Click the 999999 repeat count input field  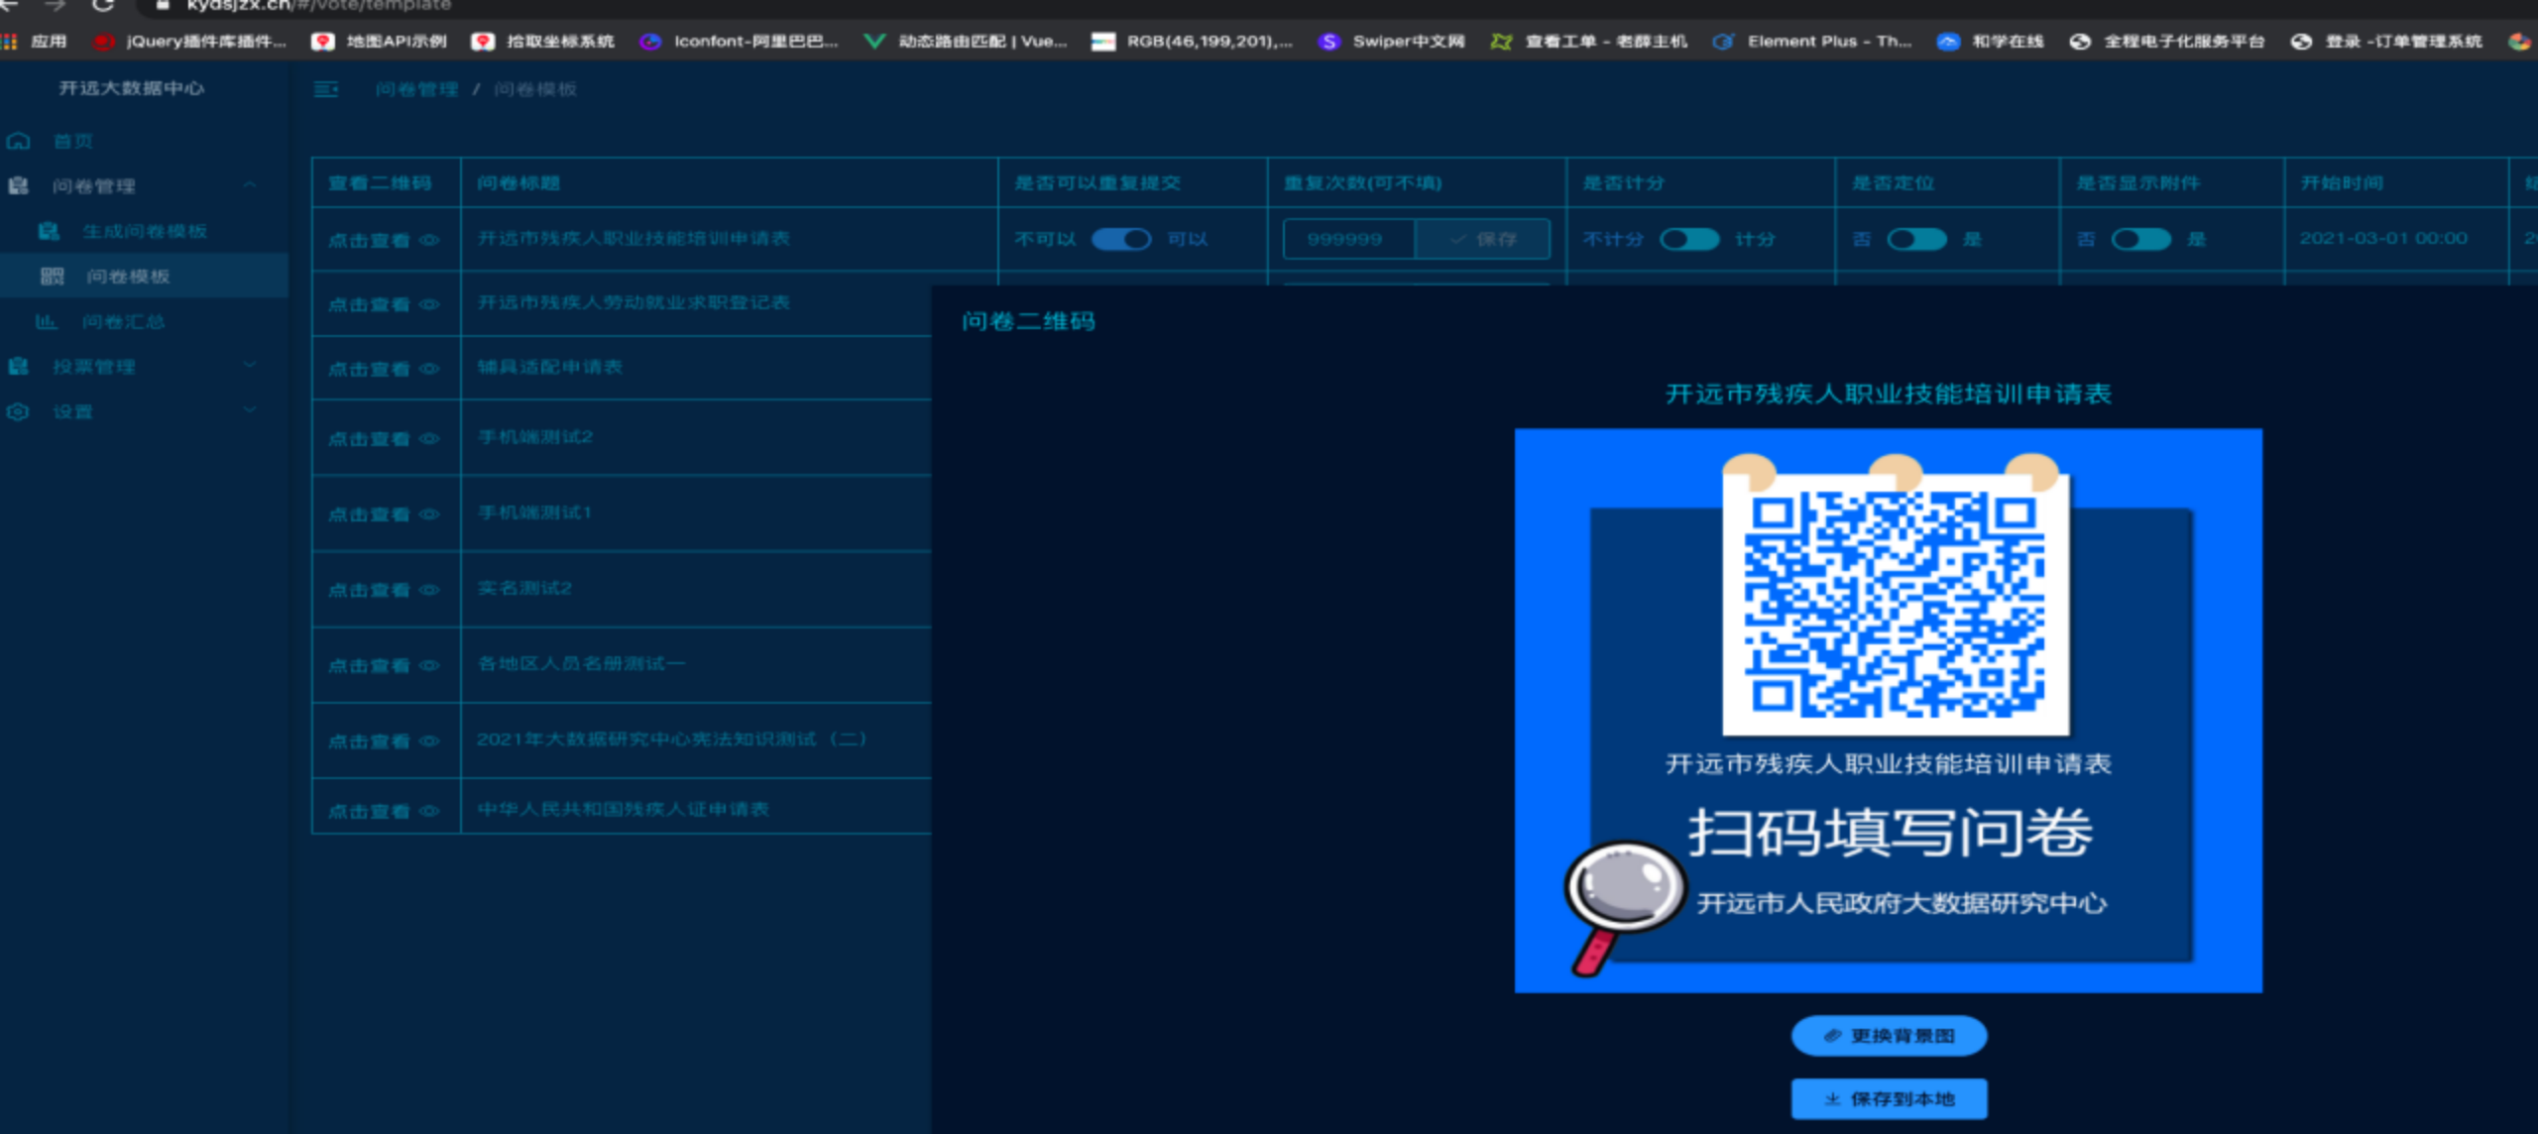(x=1349, y=239)
